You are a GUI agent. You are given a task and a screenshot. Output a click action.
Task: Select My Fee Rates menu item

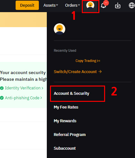(x=66, y=107)
